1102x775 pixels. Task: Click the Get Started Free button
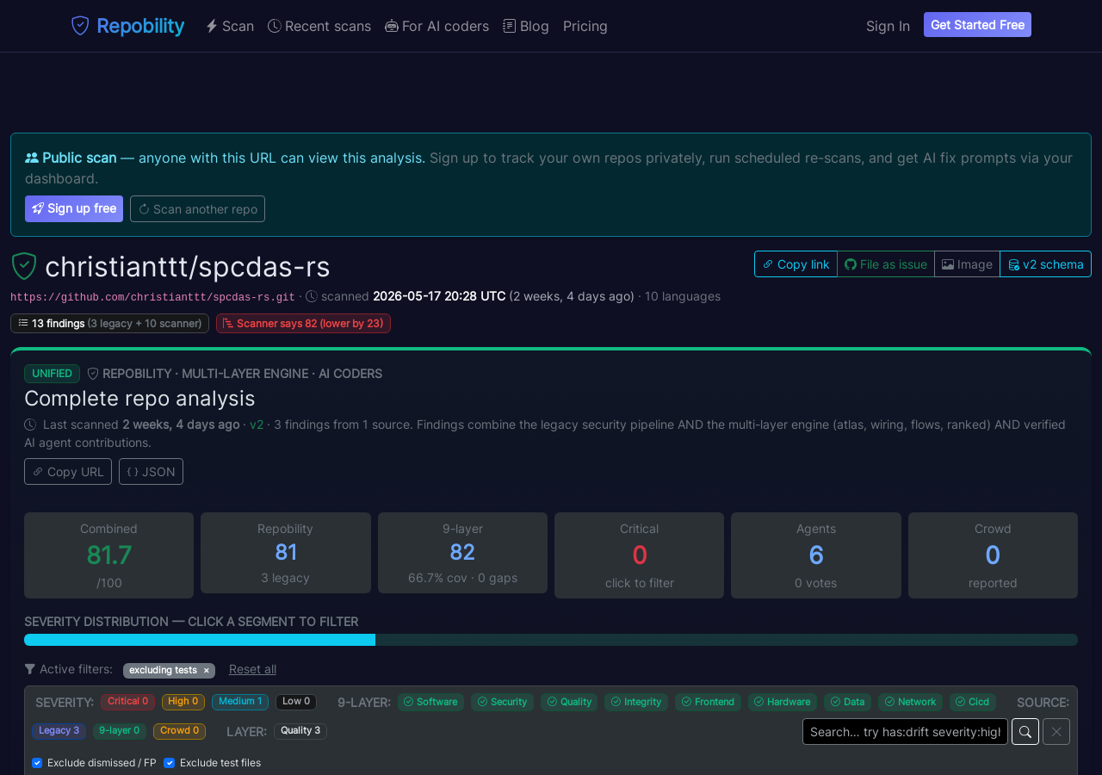tap(977, 25)
